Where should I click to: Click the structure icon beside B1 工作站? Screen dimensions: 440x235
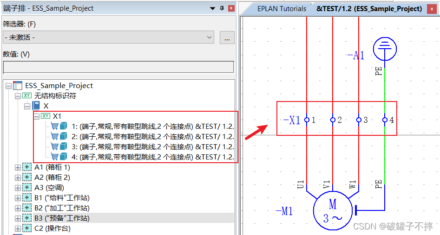click(x=27, y=198)
